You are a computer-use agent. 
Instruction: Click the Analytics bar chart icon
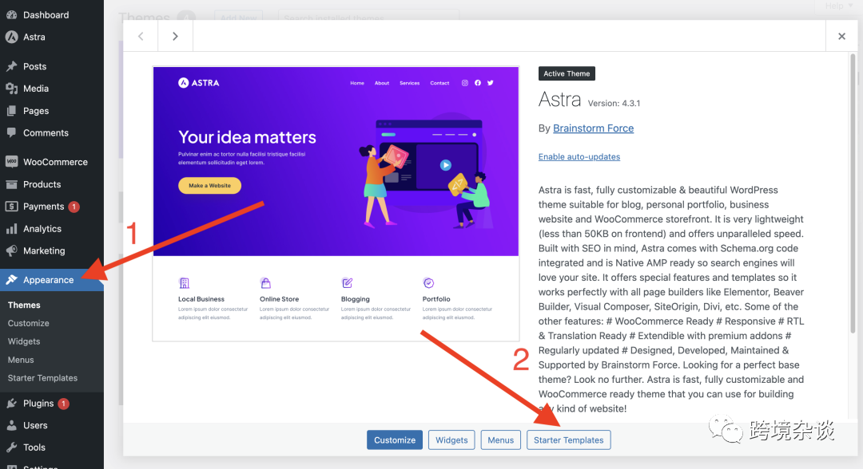[11, 229]
